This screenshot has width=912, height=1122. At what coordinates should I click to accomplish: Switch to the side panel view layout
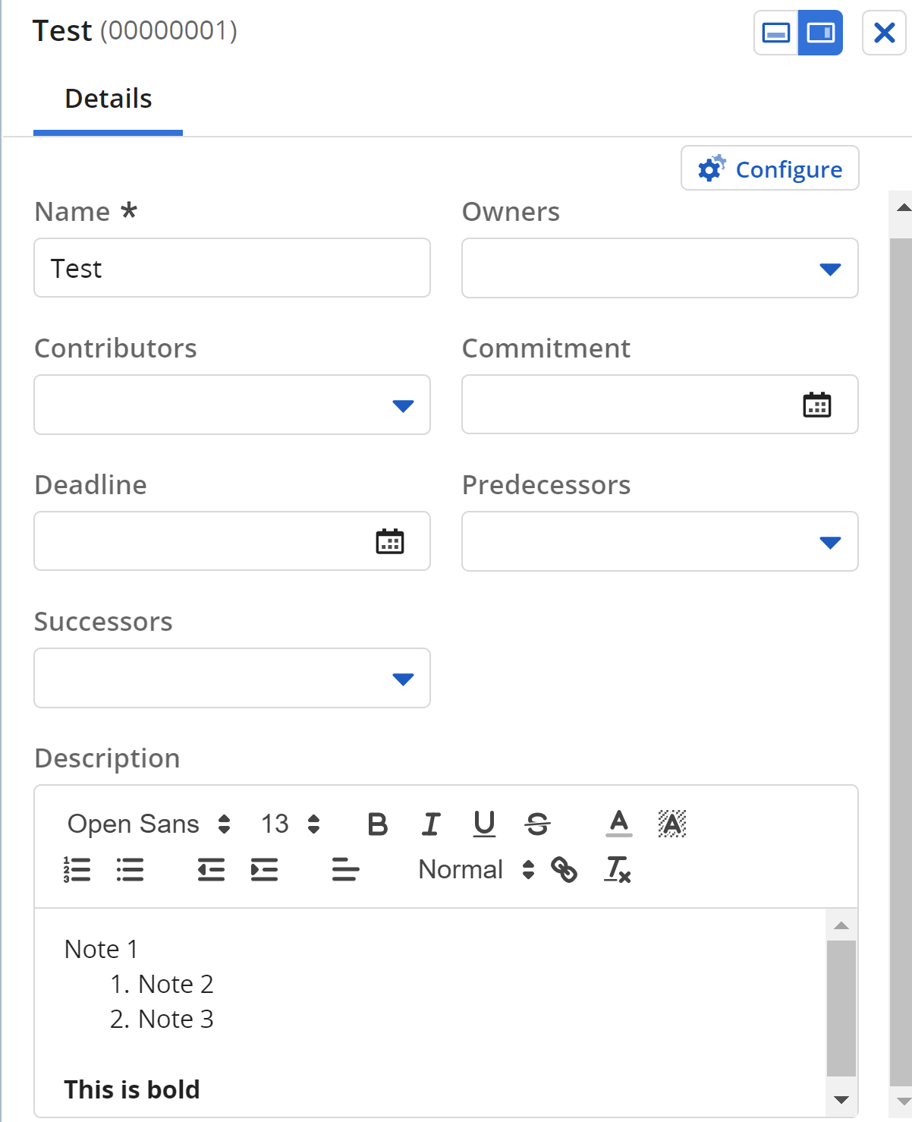pyautogui.click(x=820, y=33)
